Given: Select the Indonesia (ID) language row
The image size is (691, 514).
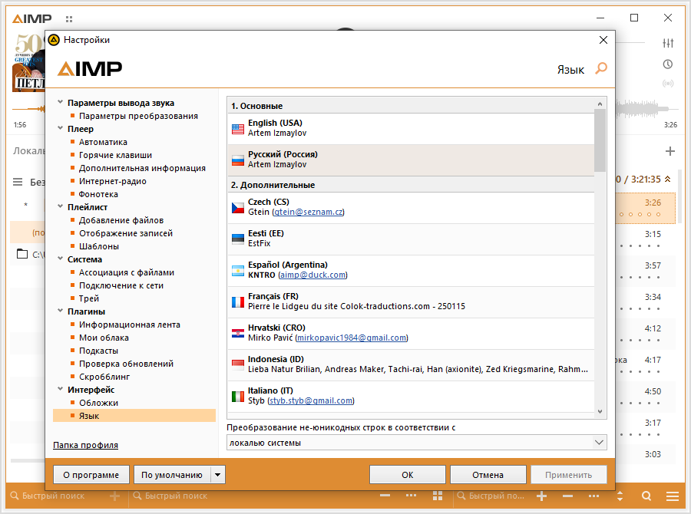Looking at the screenshot, I should (x=411, y=365).
